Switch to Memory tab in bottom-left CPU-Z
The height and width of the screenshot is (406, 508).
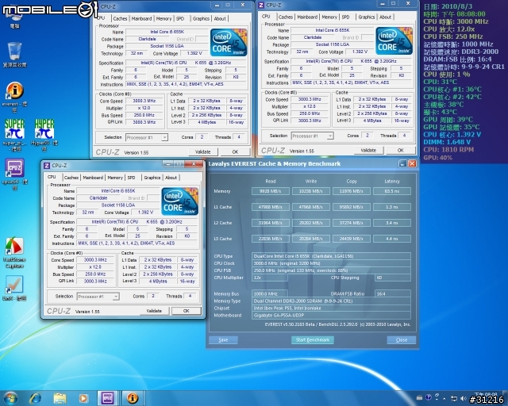click(115, 178)
